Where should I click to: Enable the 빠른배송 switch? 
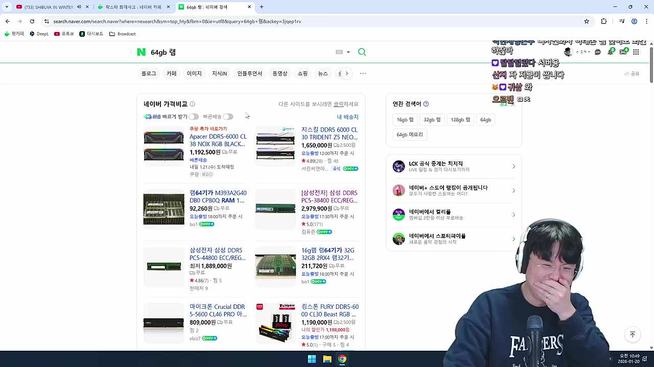pyautogui.click(x=228, y=117)
